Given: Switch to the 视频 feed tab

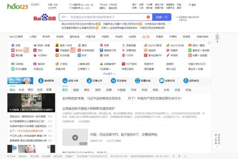Looking at the screenshot, I should tap(76, 90).
